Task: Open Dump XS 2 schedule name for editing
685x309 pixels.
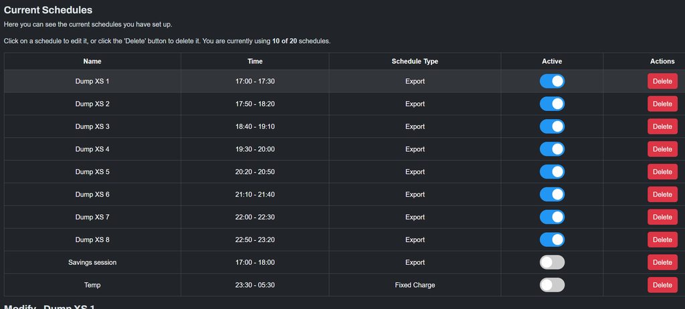Action: 92,104
